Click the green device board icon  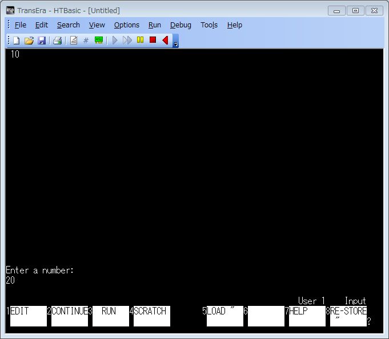click(x=99, y=40)
